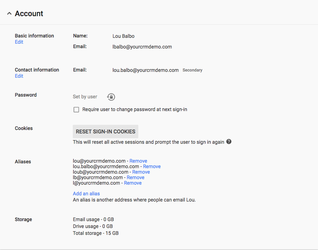The height and width of the screenshot is (250, 318).
Task: Remove alias l@yourcrmdemo.com
Action: [x=133, y=183]
